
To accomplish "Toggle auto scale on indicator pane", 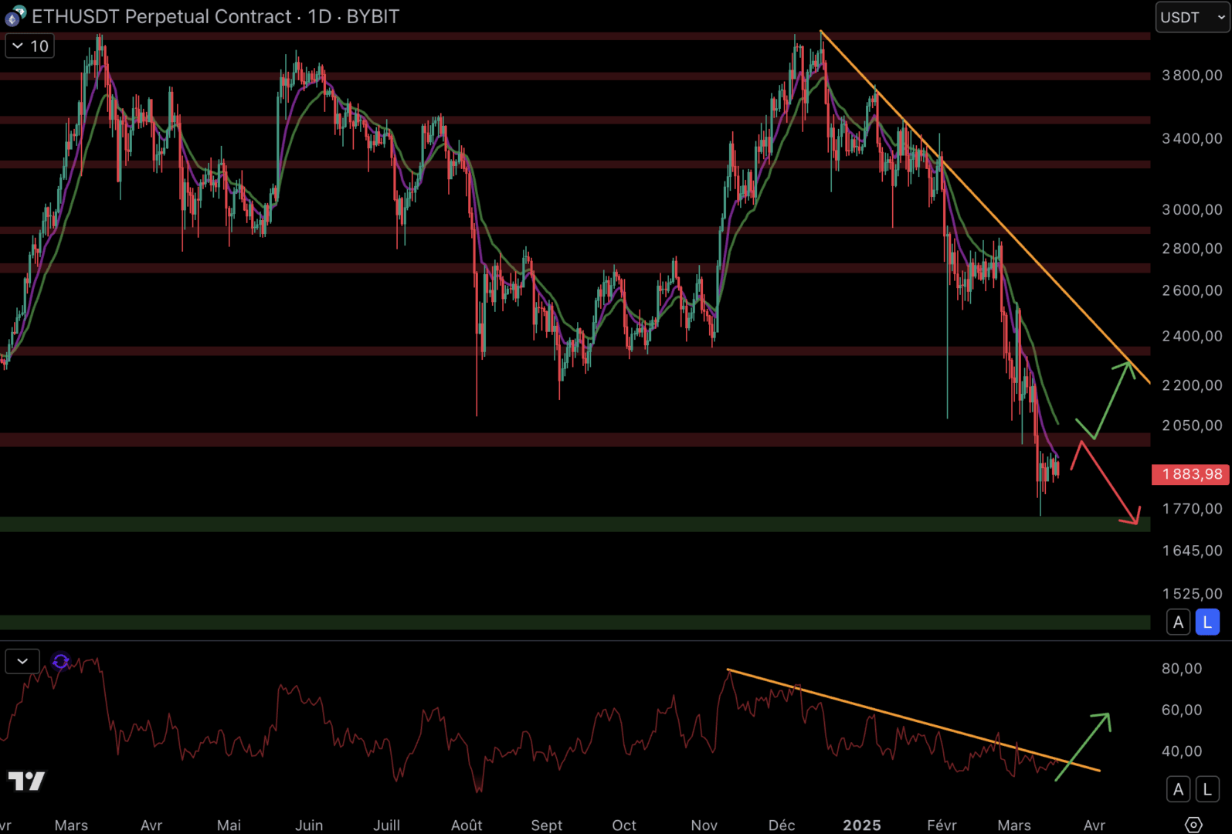I will click(1178, 789).
